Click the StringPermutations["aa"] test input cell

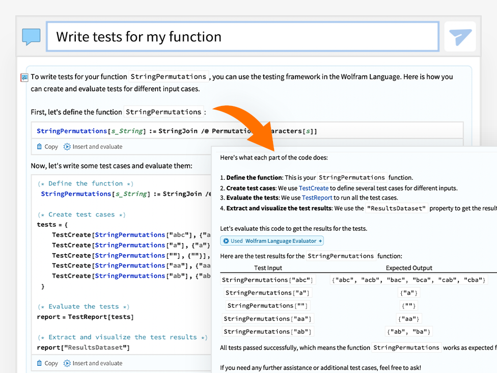[268, 318]
